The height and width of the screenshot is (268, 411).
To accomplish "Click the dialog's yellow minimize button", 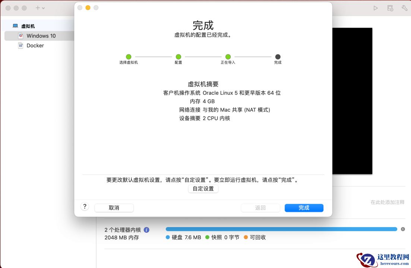I will pos(88,8).
